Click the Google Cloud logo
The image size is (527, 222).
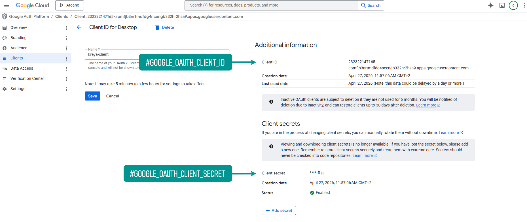pyautogui.click(x=32, y=5)
